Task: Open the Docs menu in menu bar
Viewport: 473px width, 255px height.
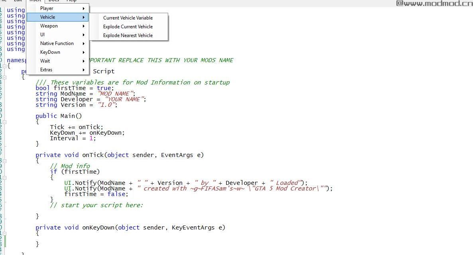Action: click(54, 1)
